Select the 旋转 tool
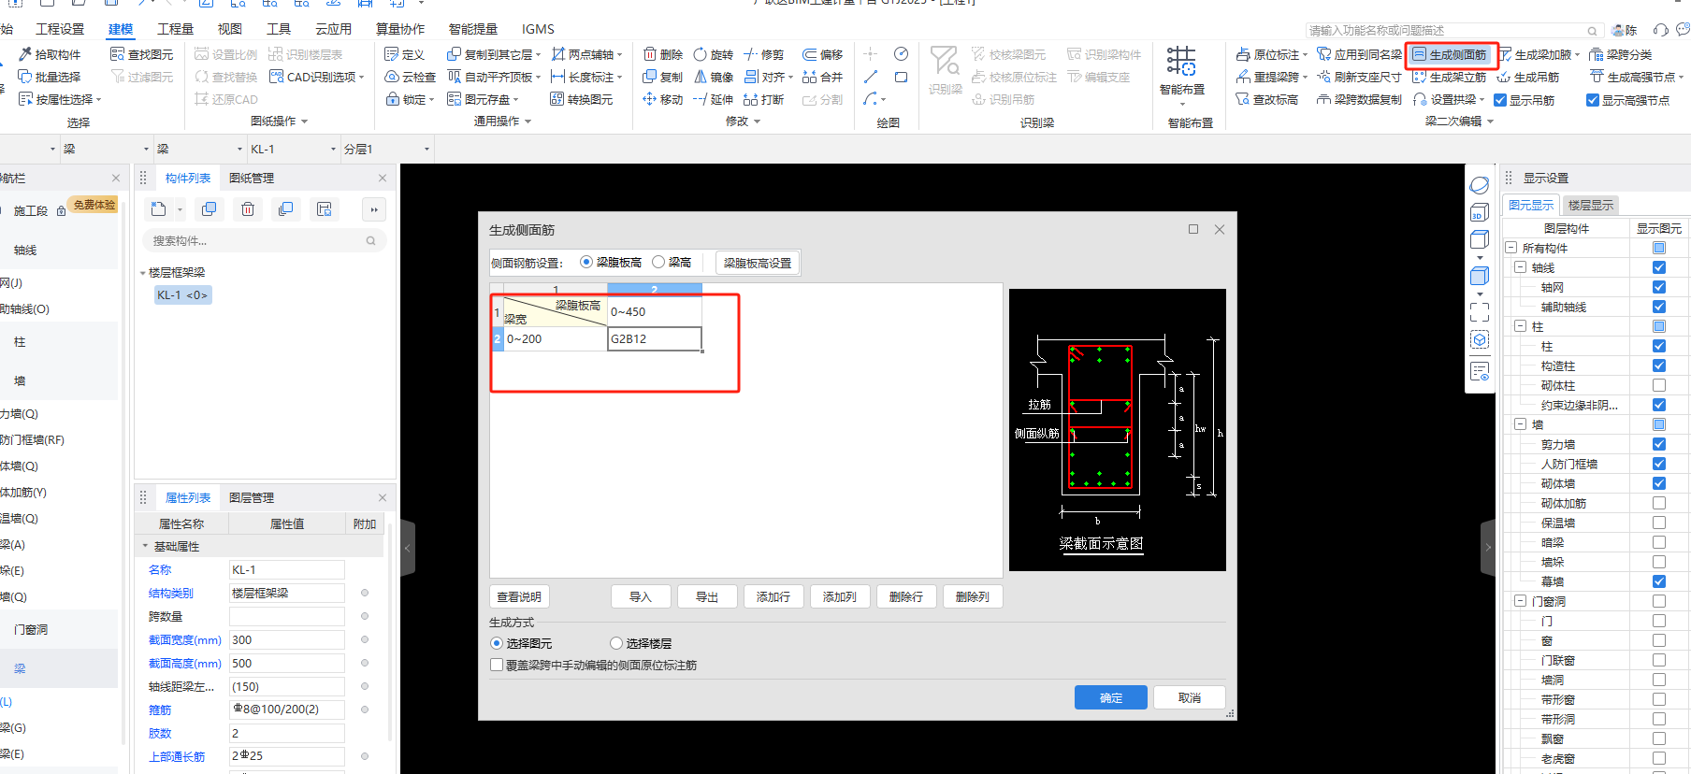Screen dimensions: 1691x774 click(713, 54)
